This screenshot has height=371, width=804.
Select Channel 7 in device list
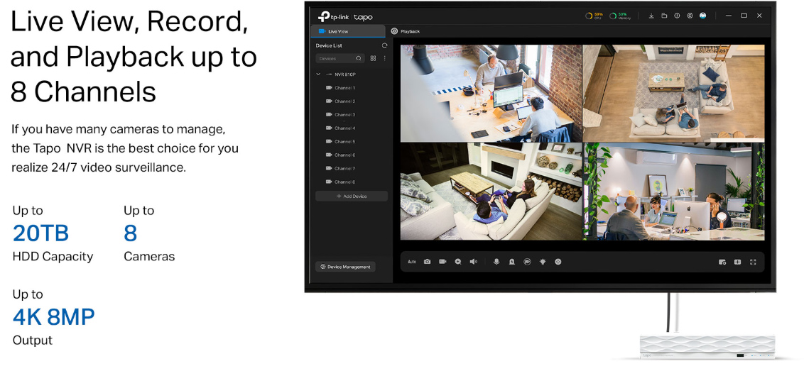pos(340,169)
